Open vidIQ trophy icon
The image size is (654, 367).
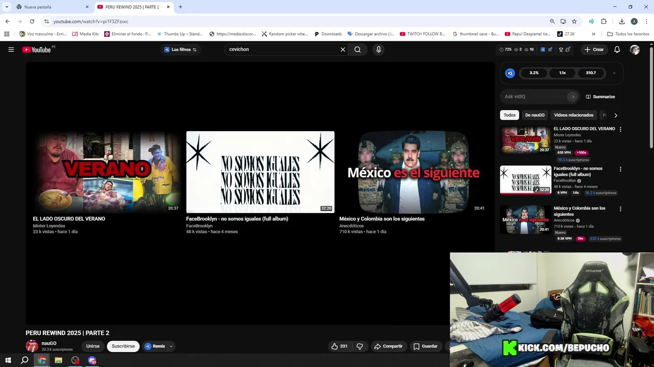[x=561, y=49]
